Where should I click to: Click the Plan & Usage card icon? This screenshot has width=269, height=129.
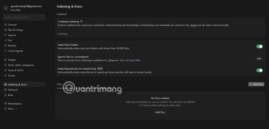pos(5,30)
